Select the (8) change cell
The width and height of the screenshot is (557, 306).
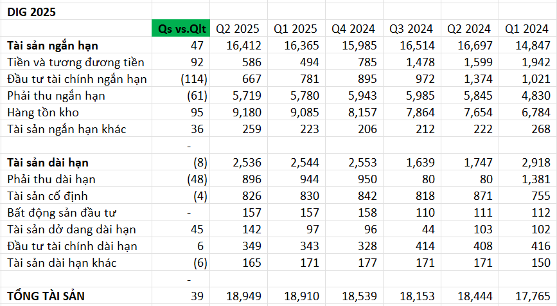pos(181,163)
